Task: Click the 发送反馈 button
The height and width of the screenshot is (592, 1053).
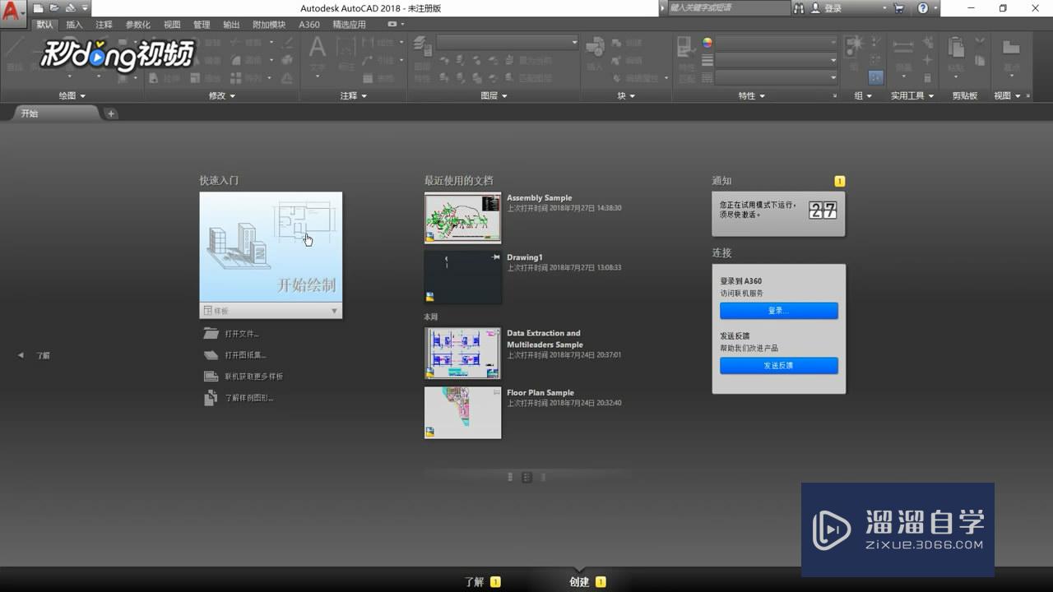Action: pyautogui.click(x=778, y=366)
